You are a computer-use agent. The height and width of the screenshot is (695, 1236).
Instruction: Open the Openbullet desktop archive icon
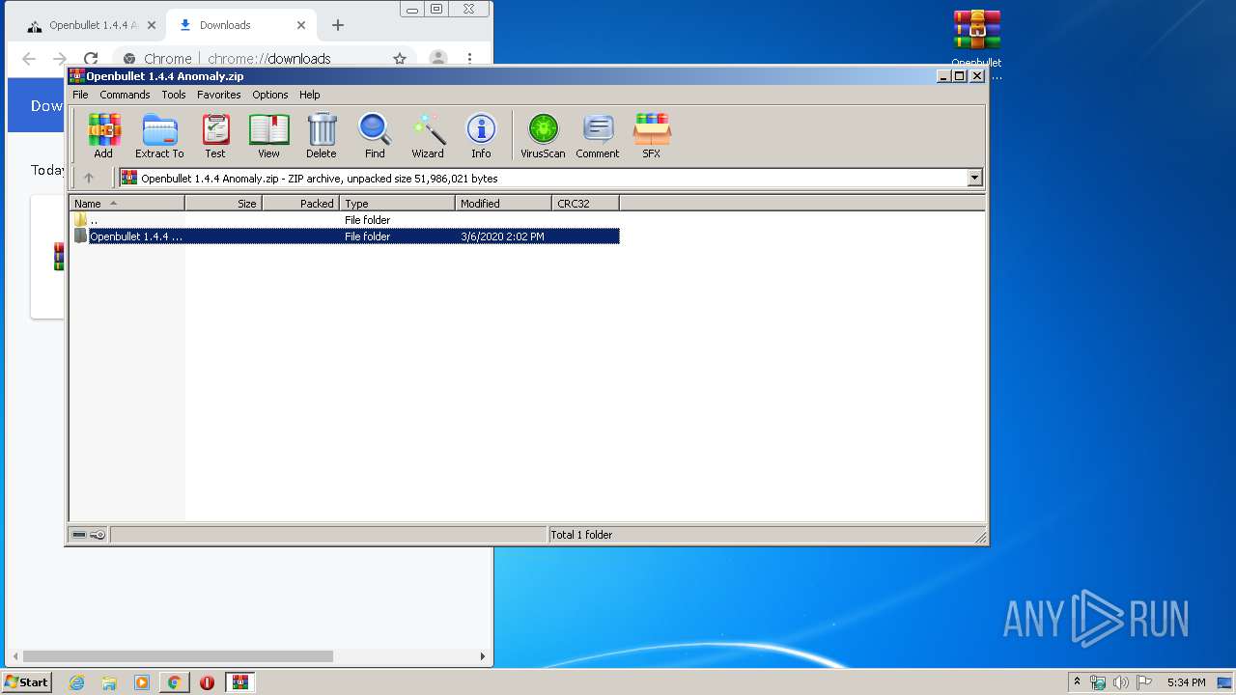pyautogui.click(x=976, y=43)
